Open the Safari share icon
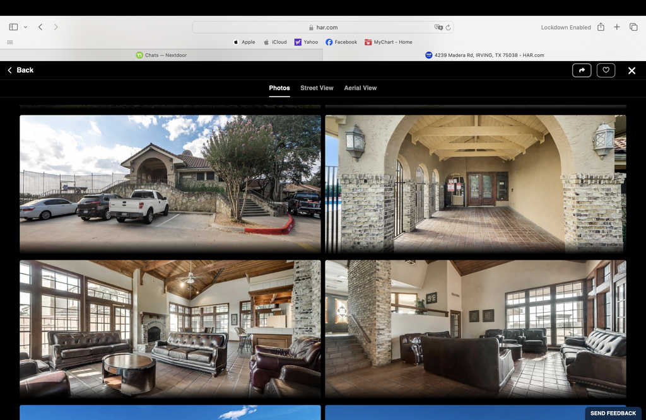The width and height of the screenshot is (646, 420). coord(601,26)
